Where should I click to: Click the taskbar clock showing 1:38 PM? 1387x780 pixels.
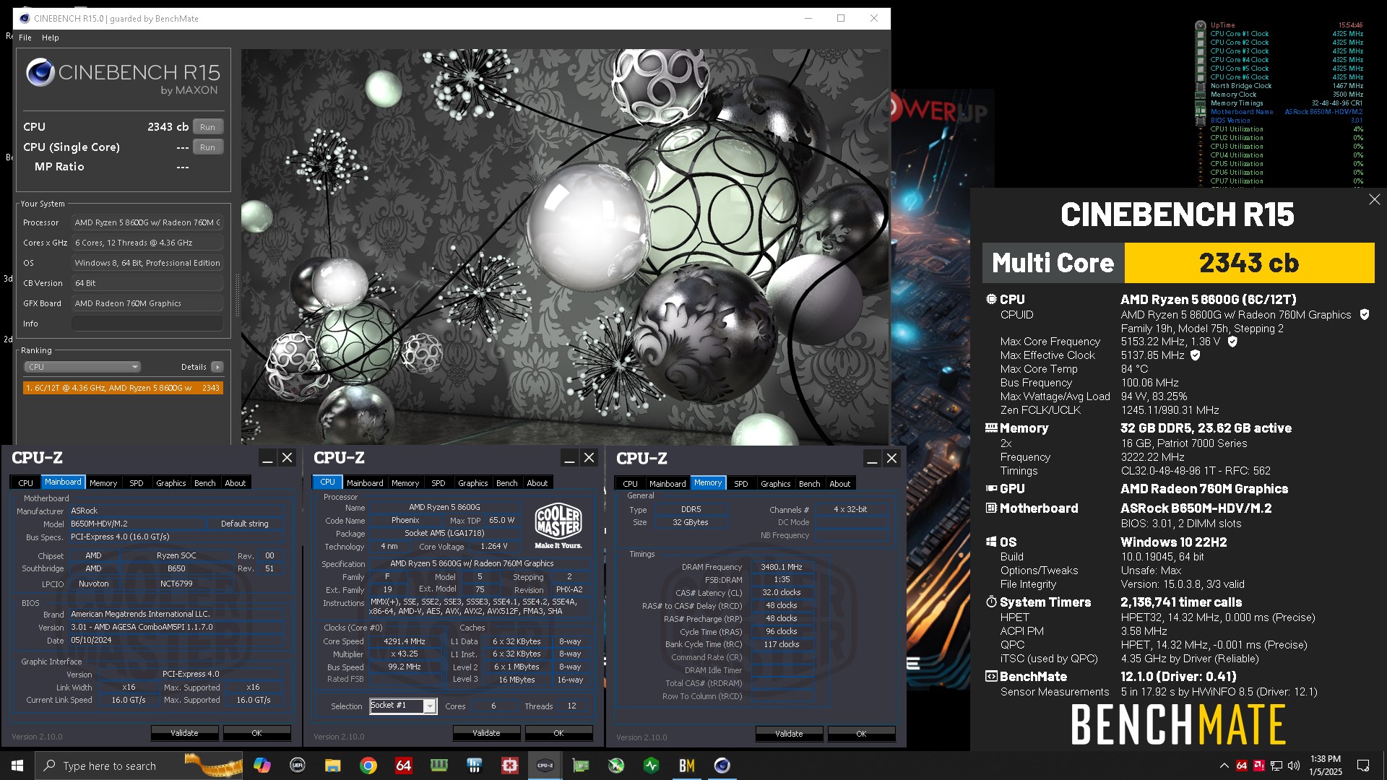(x=1325, y=766)
